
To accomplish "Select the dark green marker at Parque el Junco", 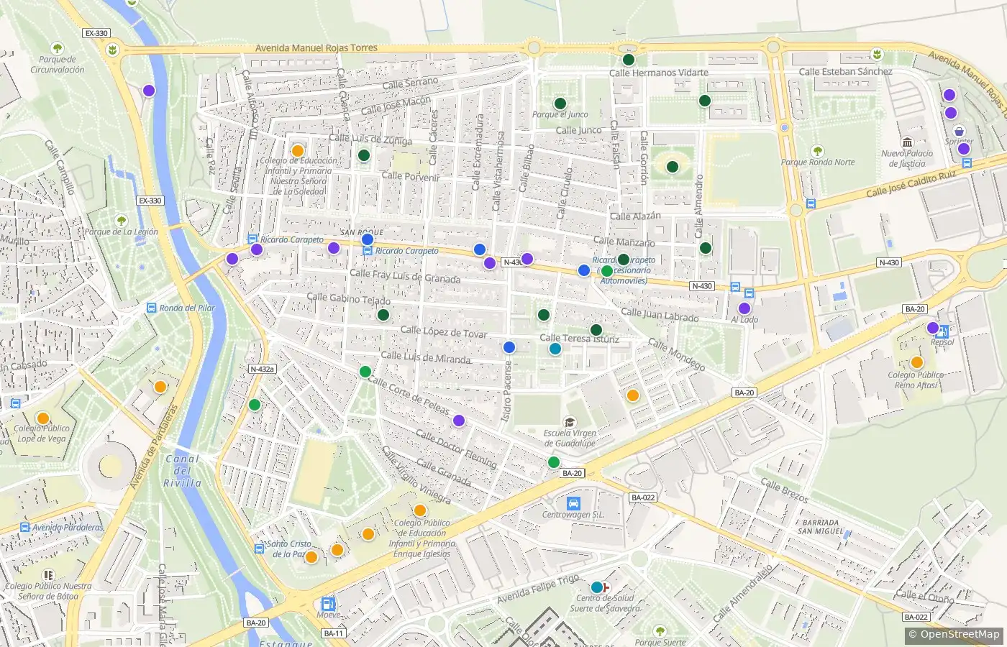I will tap(560, 104).
